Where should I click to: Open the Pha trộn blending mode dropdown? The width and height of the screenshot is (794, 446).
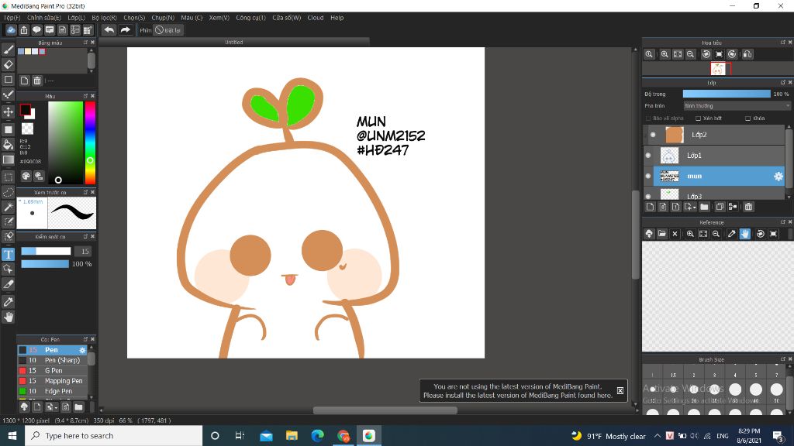pyautogui.click(x=737, y=105)
